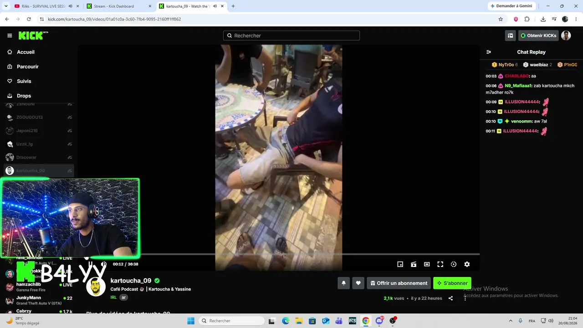Click Demander à Gemini button
This screenshot has height=328, width=583.
511,6
